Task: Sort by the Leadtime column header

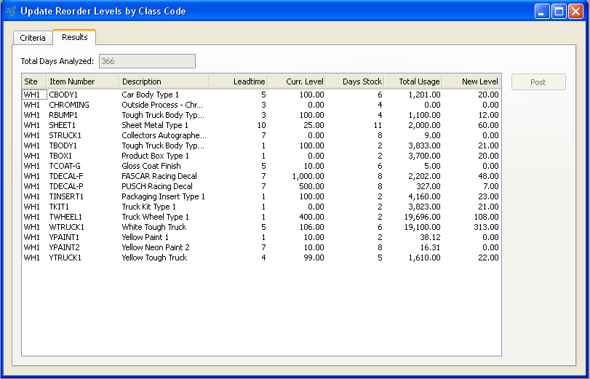Action: click(x=239, y=81)
